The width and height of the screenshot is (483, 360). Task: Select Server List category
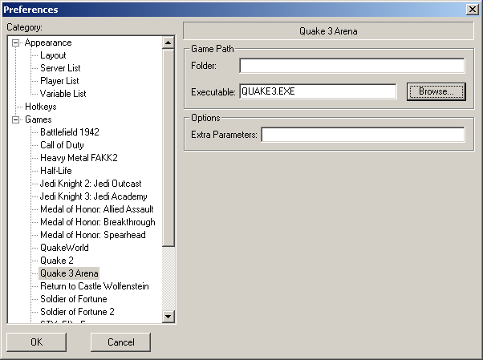60,68
